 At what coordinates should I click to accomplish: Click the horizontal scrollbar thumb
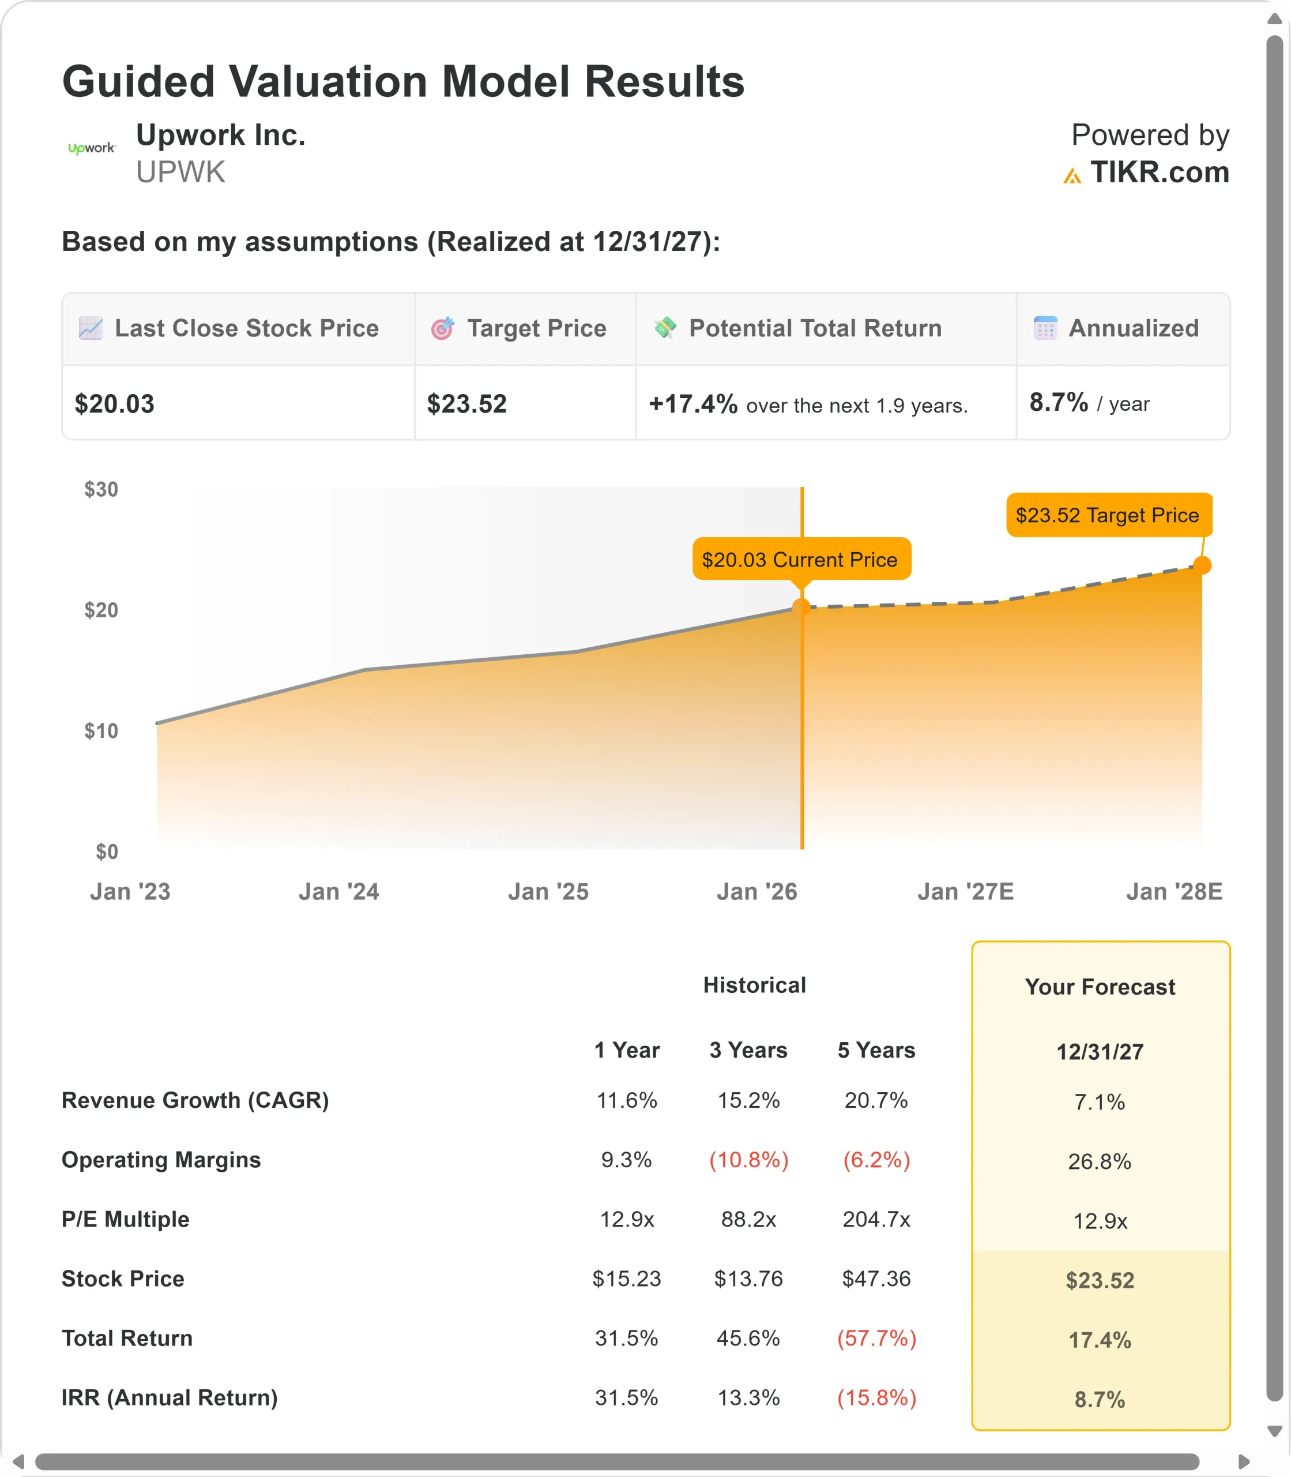pos(617,1461)
